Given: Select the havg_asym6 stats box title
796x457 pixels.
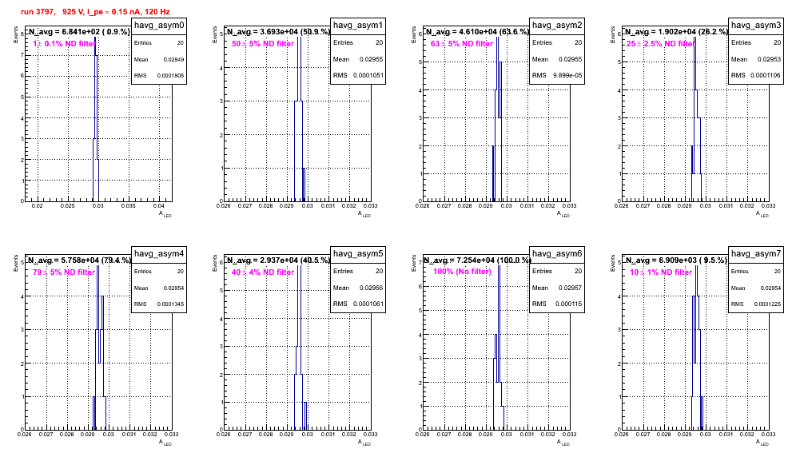Looking at the screenshot, I should [557, 254].
